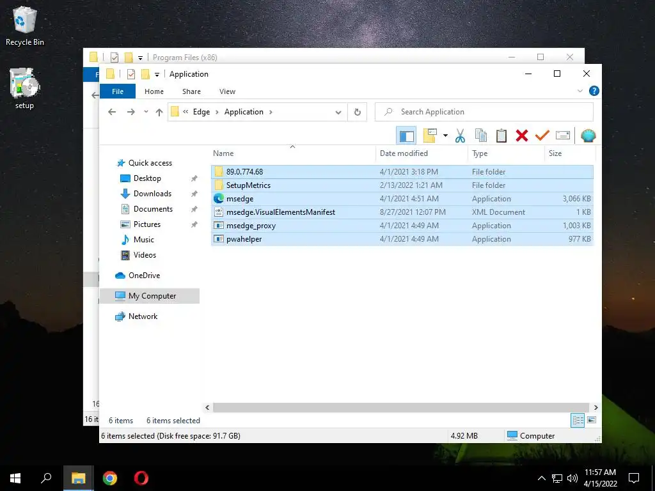
Task: Open Recycle Bin desktop icon
Action: pyautogui.click(x=25, y=27)
